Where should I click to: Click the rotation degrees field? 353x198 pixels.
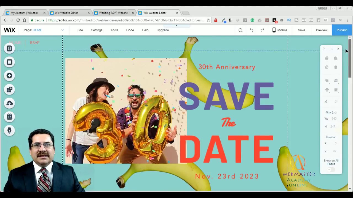click(x=336, y=102)
